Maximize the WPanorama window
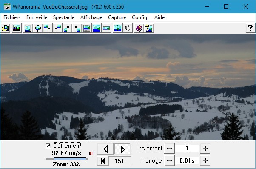Image resolution: width=256 pixels, height=169 pixels. (226, 6)
